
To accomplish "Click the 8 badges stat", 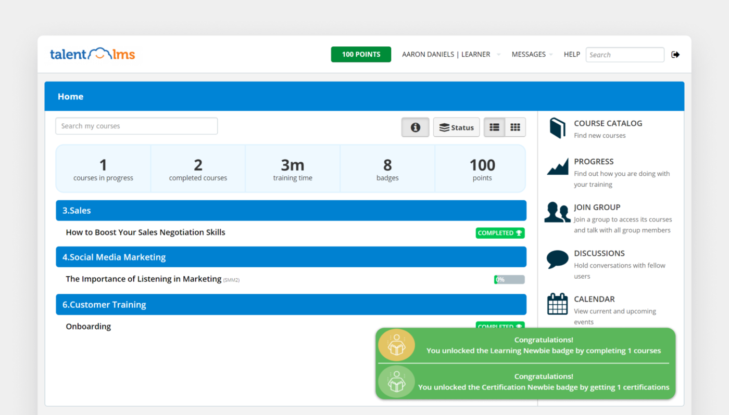I will tap(387, 169).
